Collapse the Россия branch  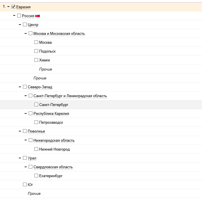[x=14, y=15]
